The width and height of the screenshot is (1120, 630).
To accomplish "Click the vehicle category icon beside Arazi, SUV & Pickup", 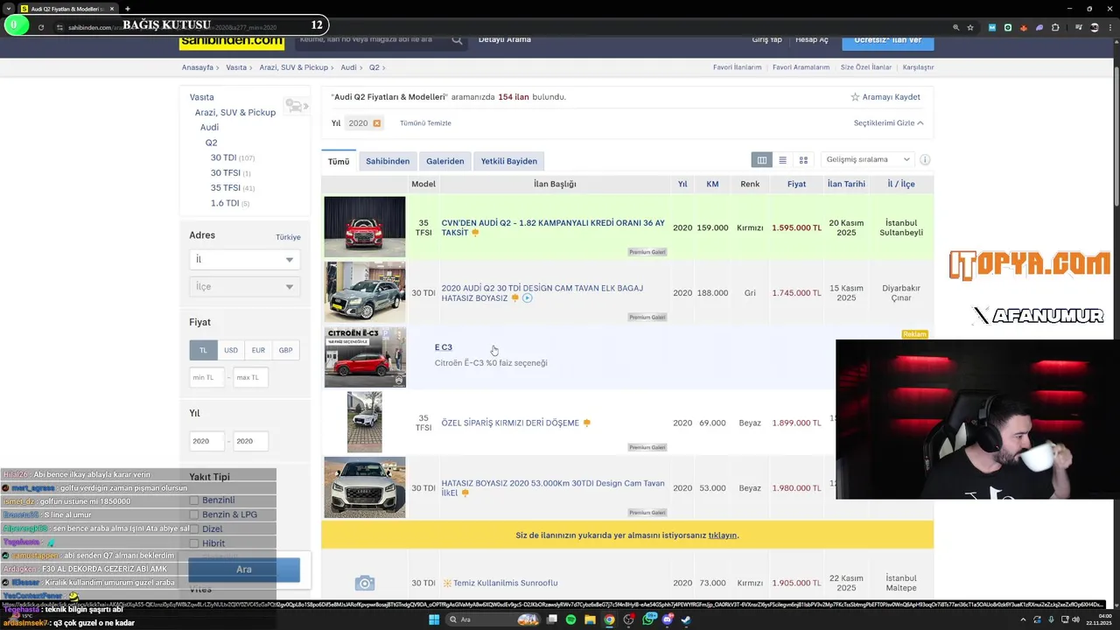I will point(296,107).
